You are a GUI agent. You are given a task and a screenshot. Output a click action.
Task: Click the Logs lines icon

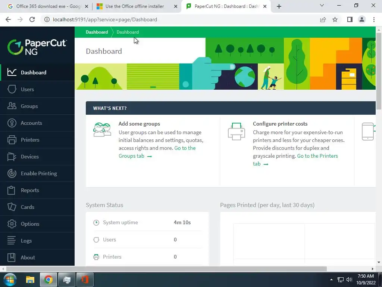(12, 240)
